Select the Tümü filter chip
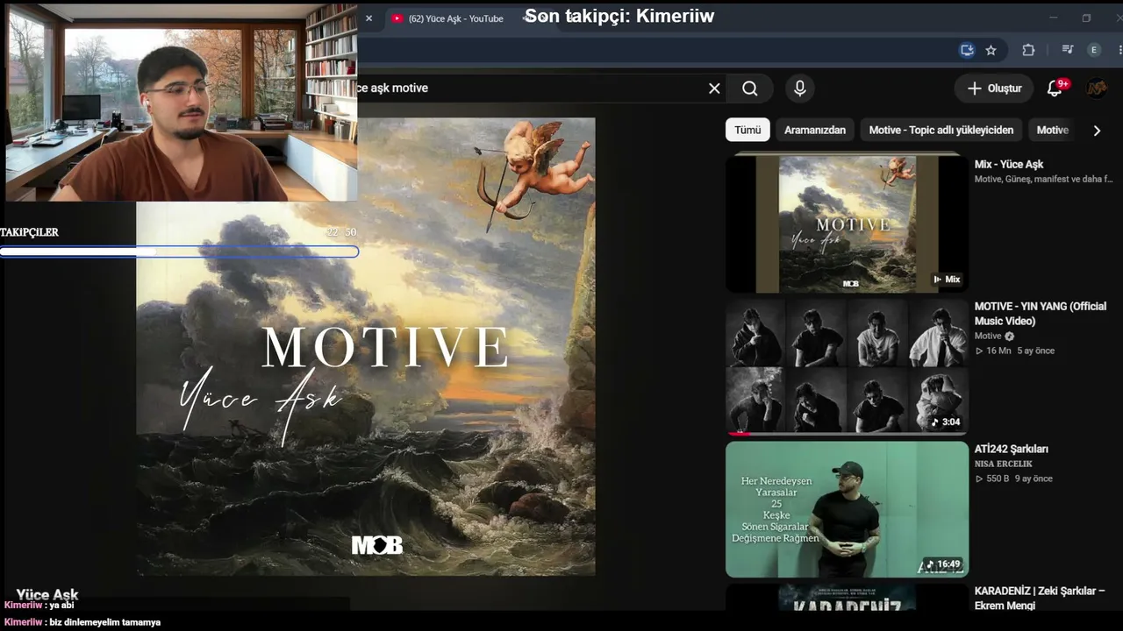 click(747, 130)
